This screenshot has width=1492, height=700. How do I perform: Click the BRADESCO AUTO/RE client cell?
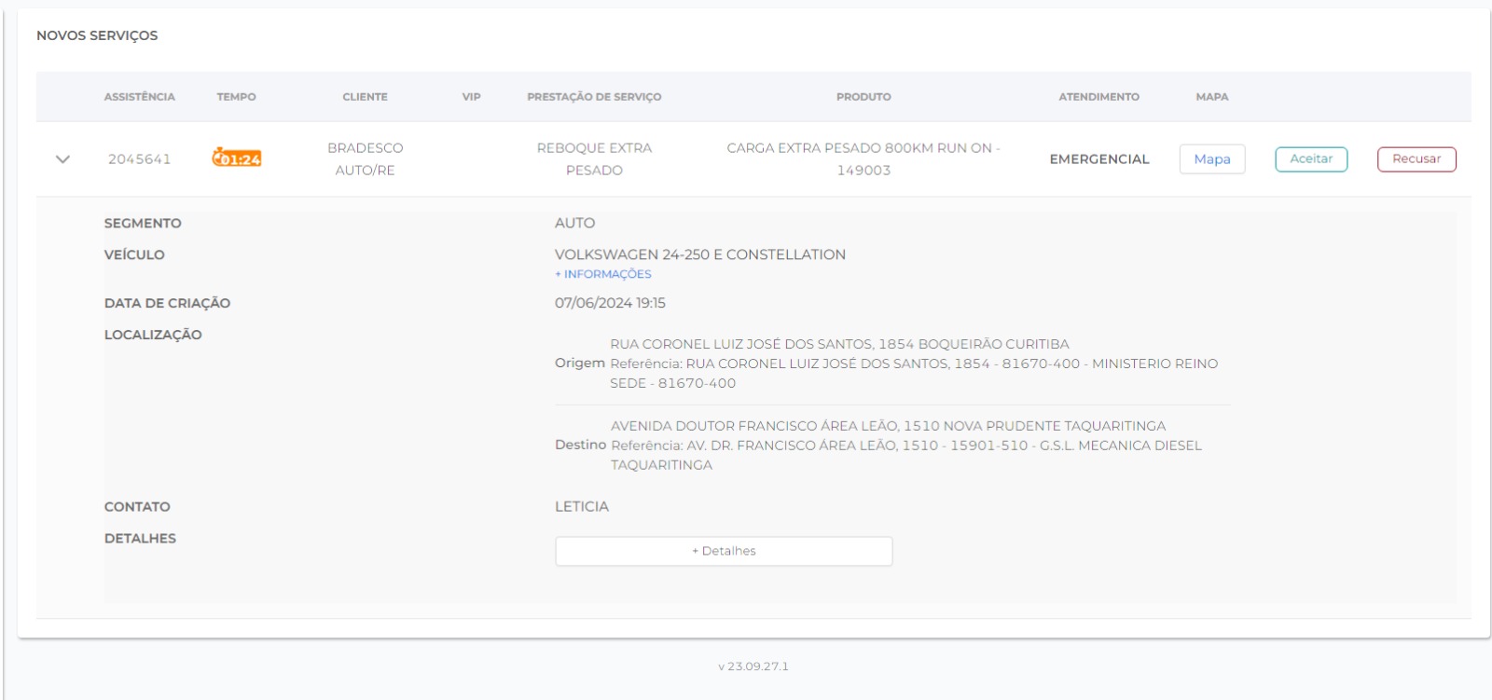(365, 159)
